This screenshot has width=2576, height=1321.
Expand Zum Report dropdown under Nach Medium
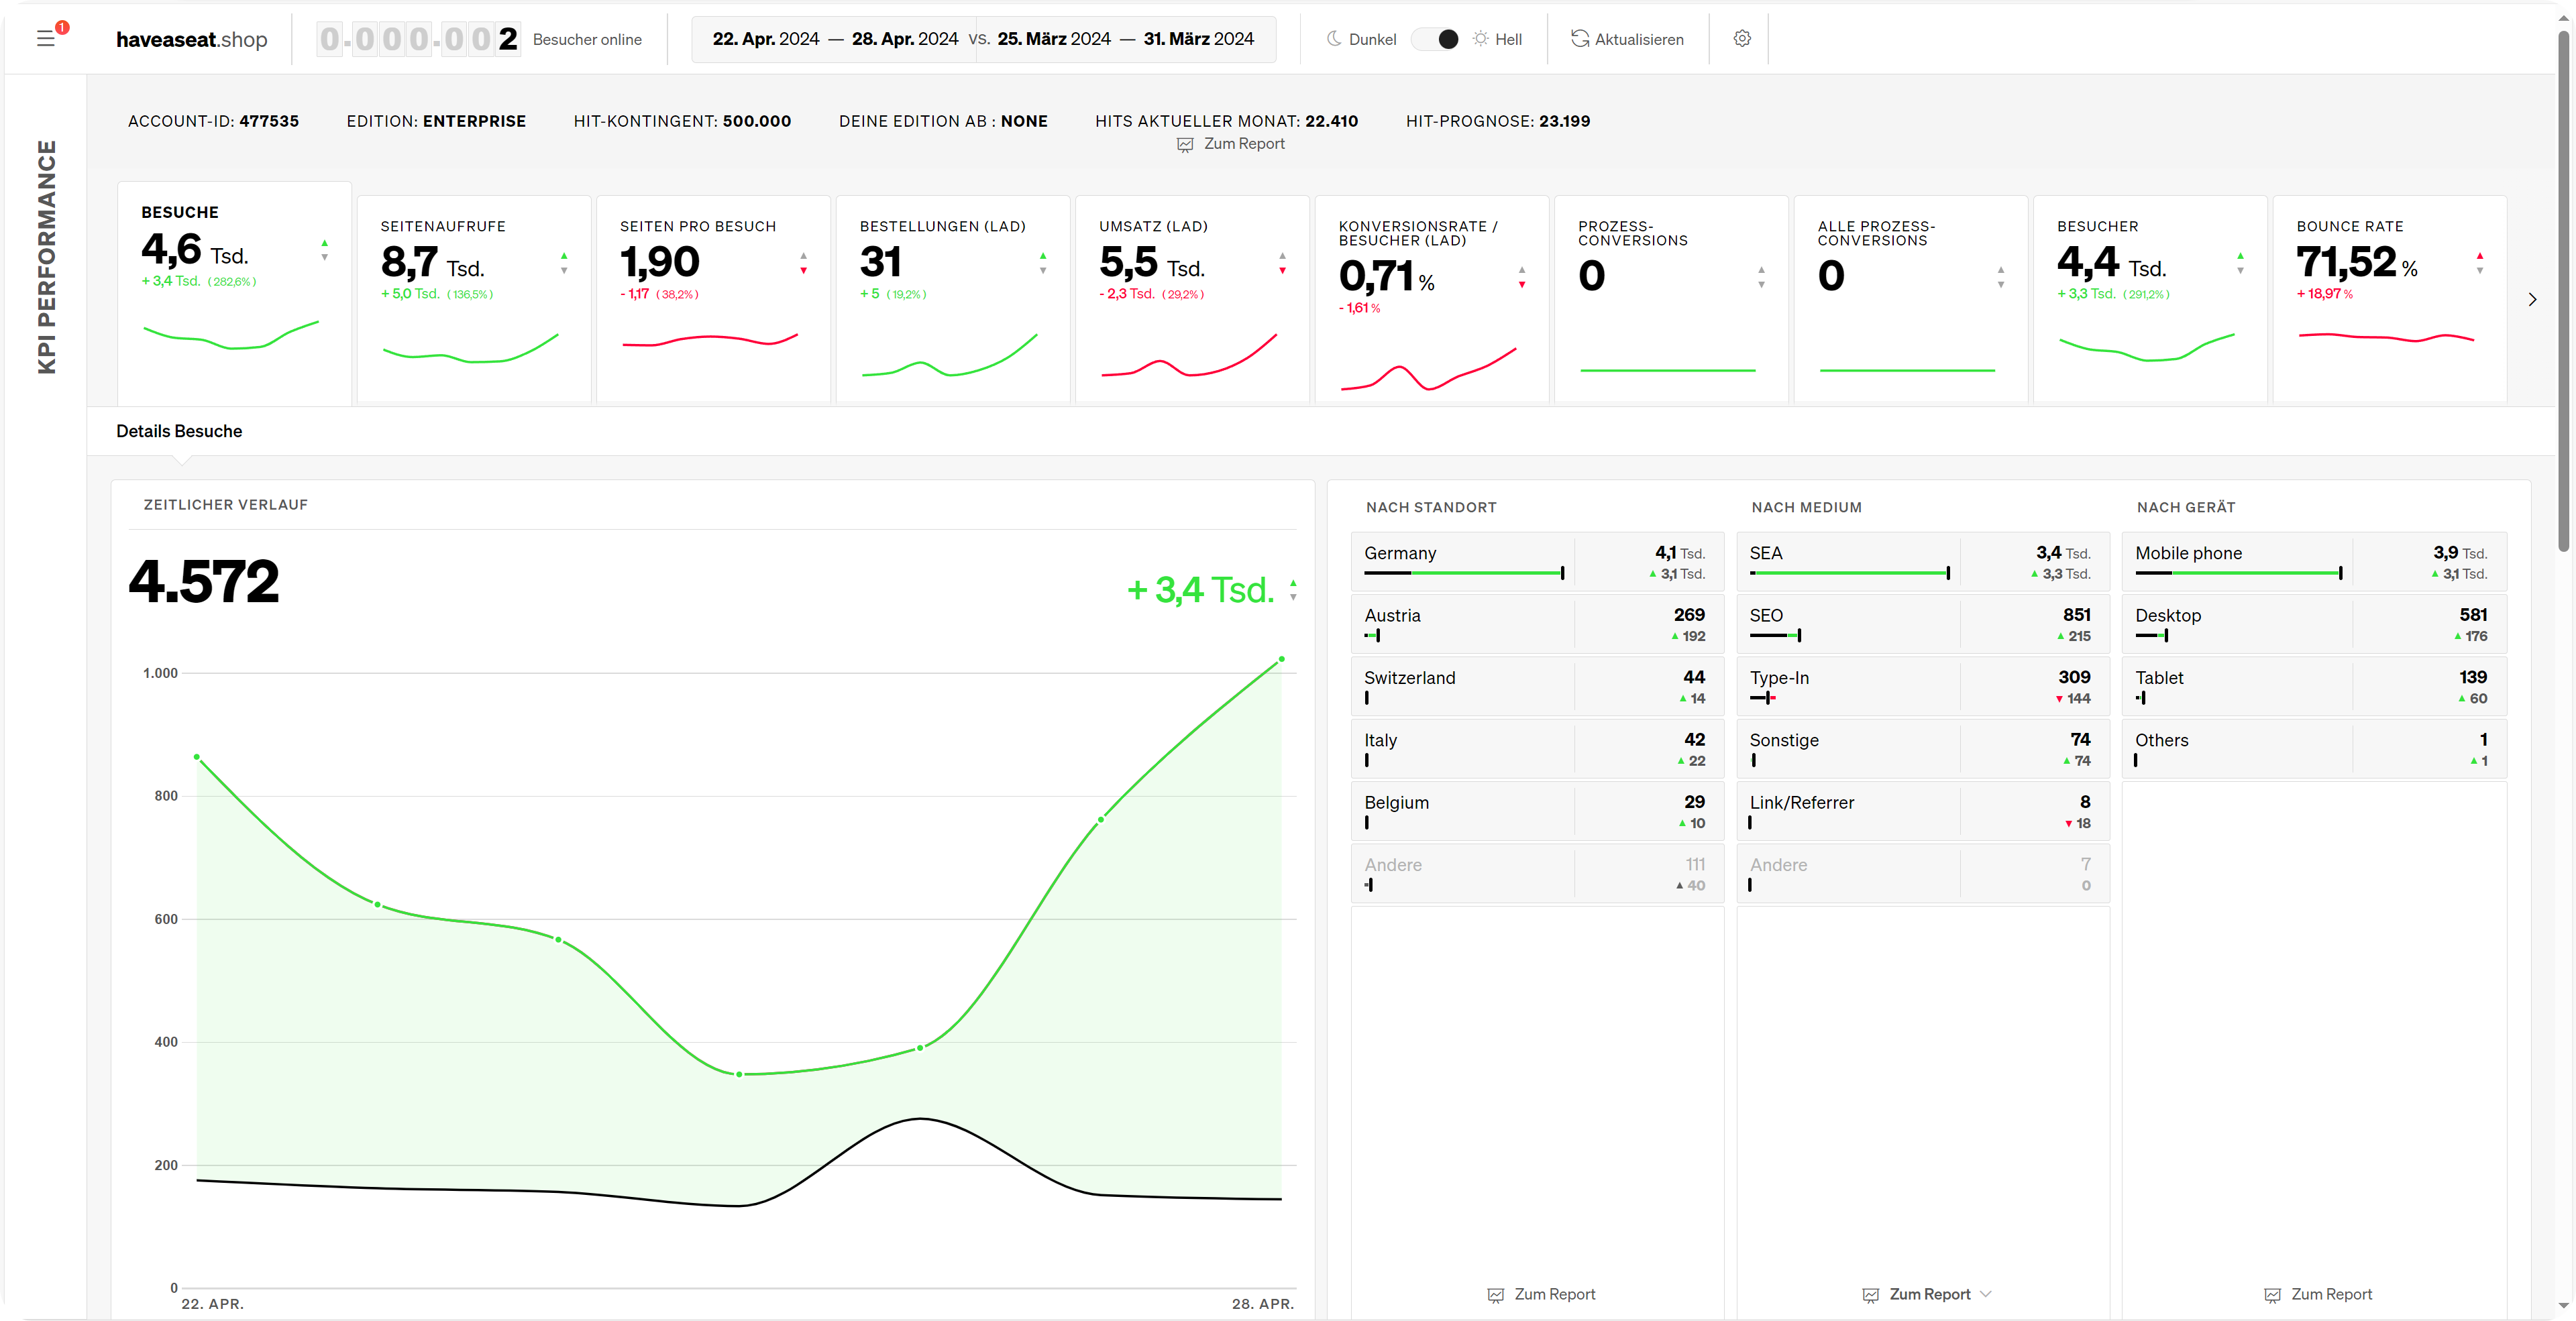(1986, 1294)
